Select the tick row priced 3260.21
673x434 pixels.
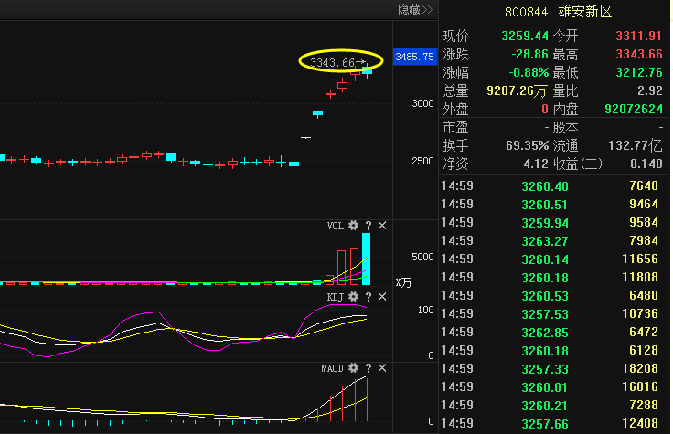(550, 406)
